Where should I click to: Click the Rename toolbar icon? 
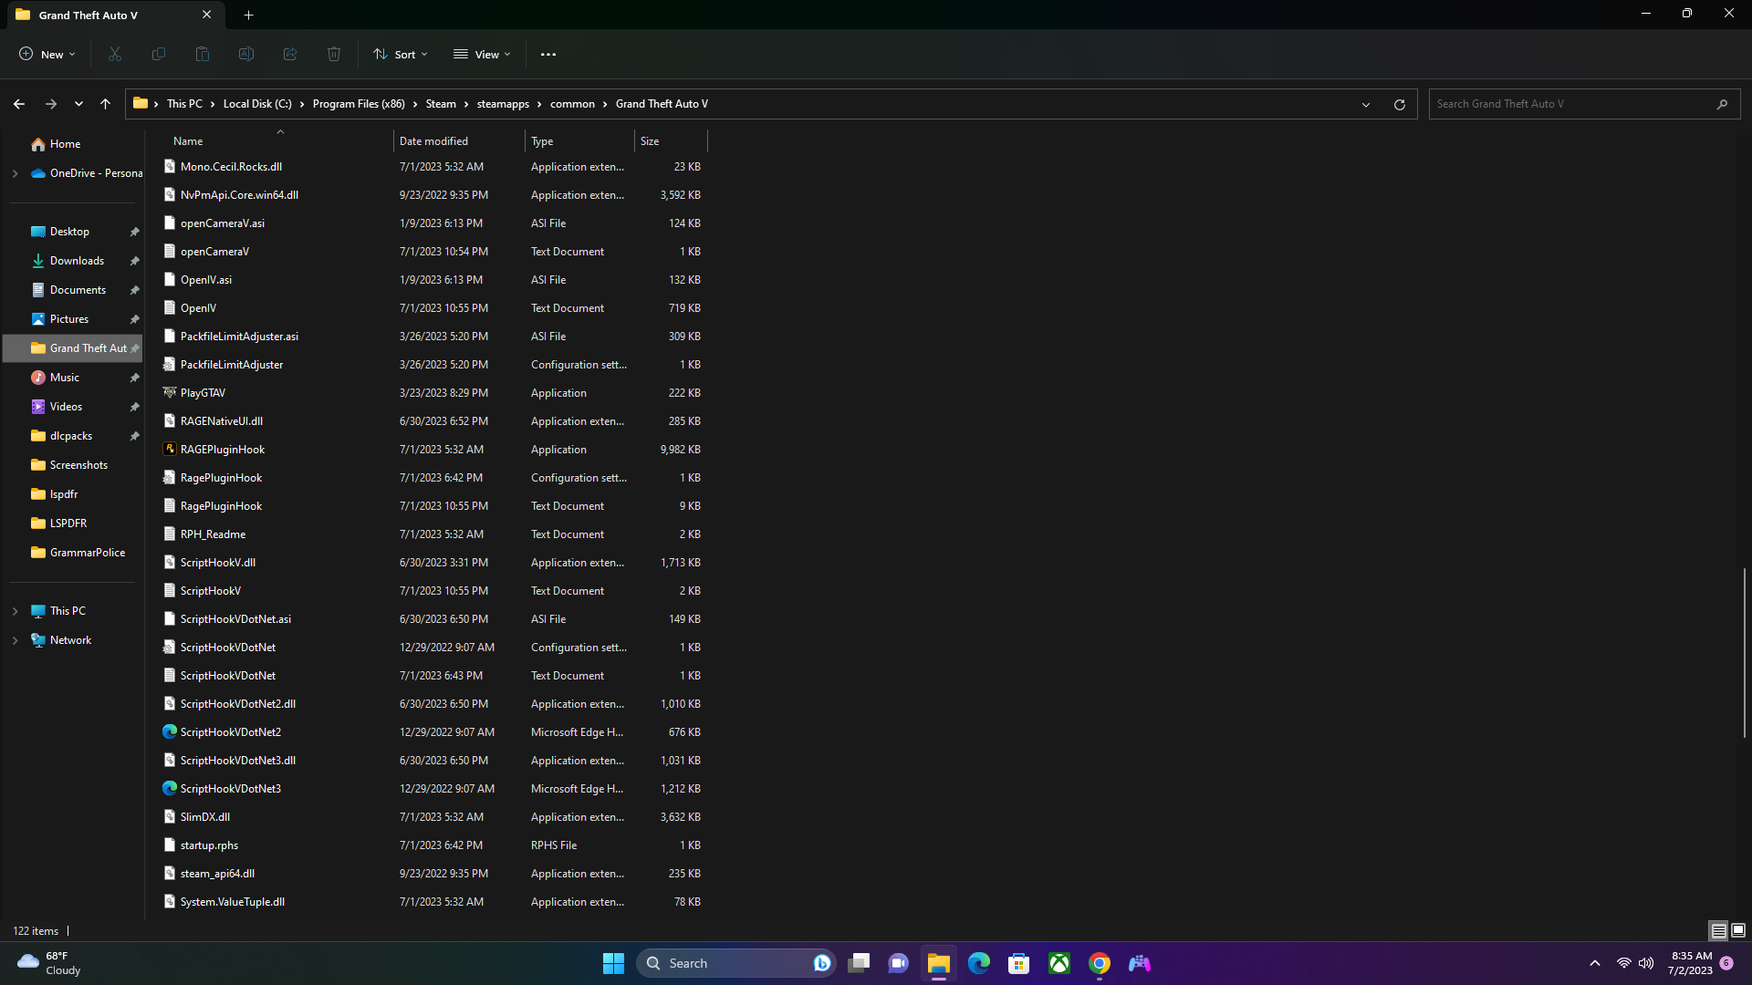pos(246,55)
